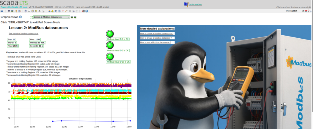
Task: Open Event handlers gear icon
Action: pos(26,11)
